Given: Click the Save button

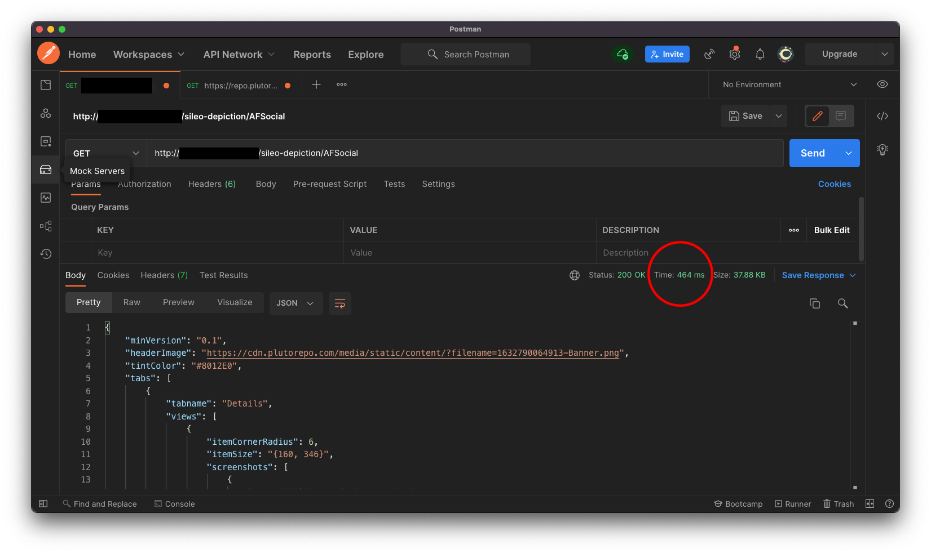Looking at the screenshot, I should (x=745, y=116).
